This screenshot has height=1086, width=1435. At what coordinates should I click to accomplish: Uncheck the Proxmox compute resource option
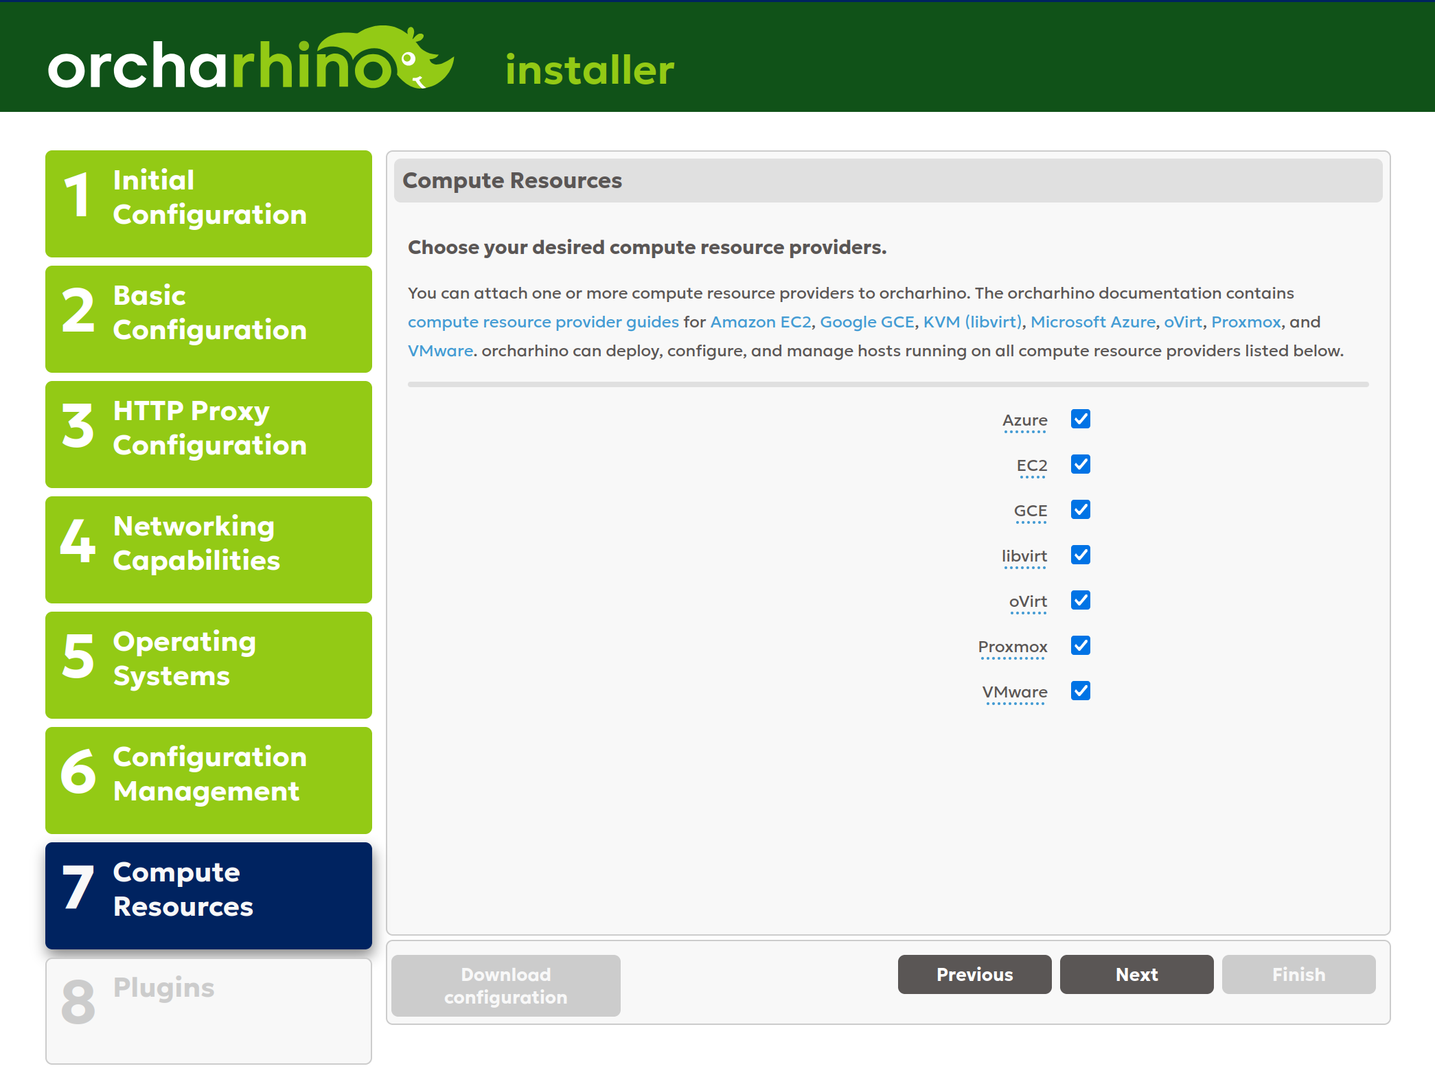[1080, 645]
